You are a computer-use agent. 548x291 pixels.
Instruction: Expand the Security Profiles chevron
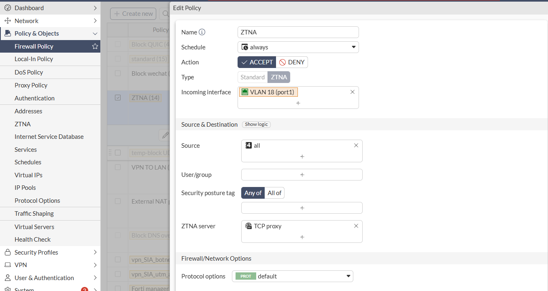click(95, 252)
